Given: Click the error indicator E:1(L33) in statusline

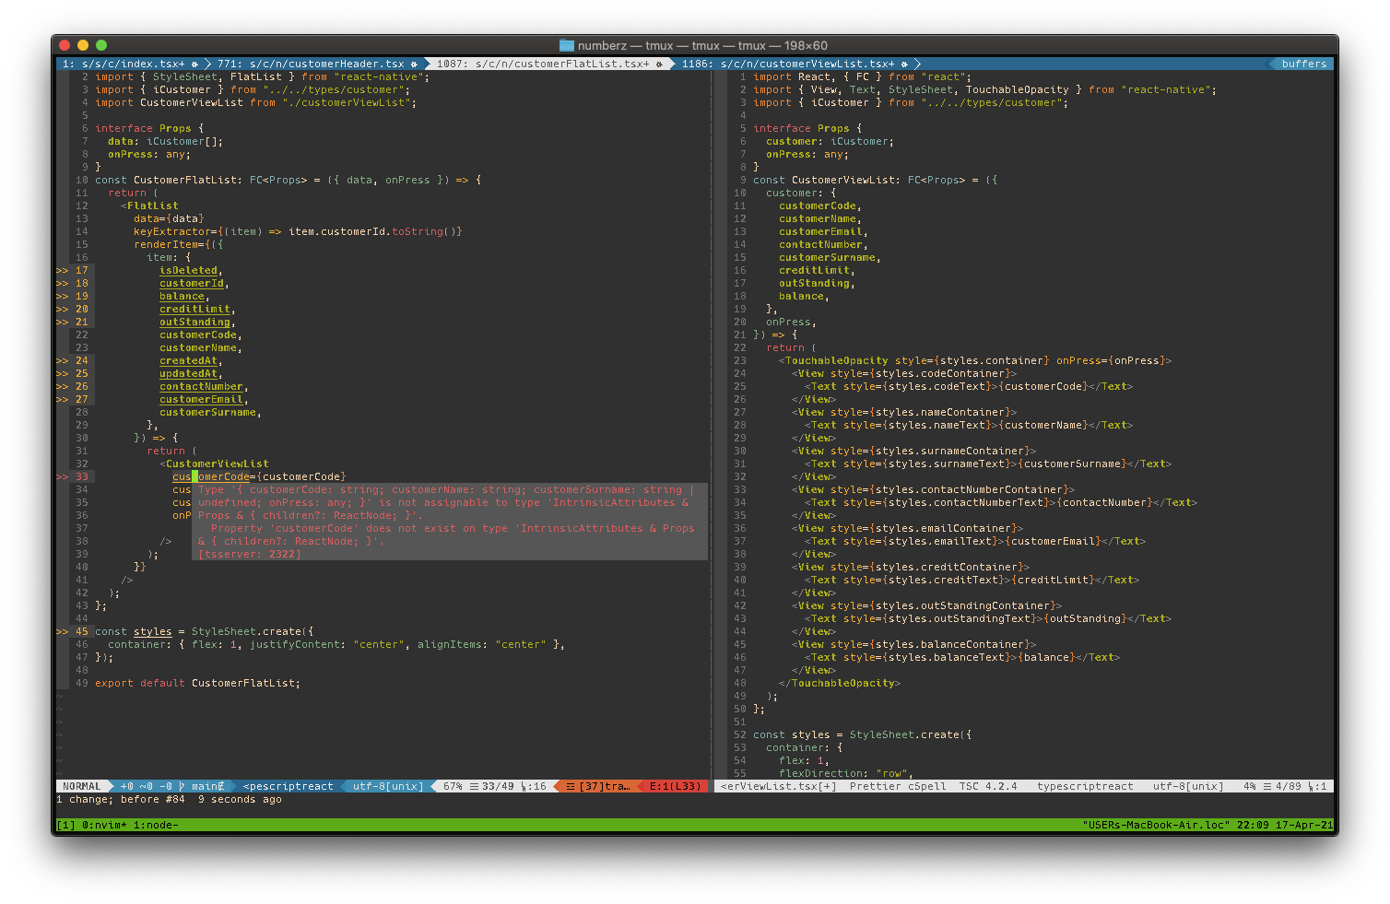Looking at the screenshot, I should (675, 786).
